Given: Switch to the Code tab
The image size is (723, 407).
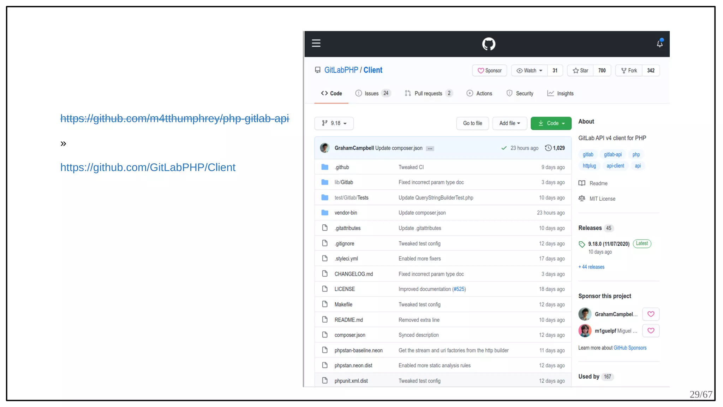Looking at the screenshot, I should [x=331, y=93].
